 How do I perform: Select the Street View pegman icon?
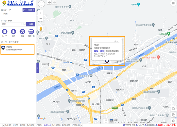tap(41, 29)
